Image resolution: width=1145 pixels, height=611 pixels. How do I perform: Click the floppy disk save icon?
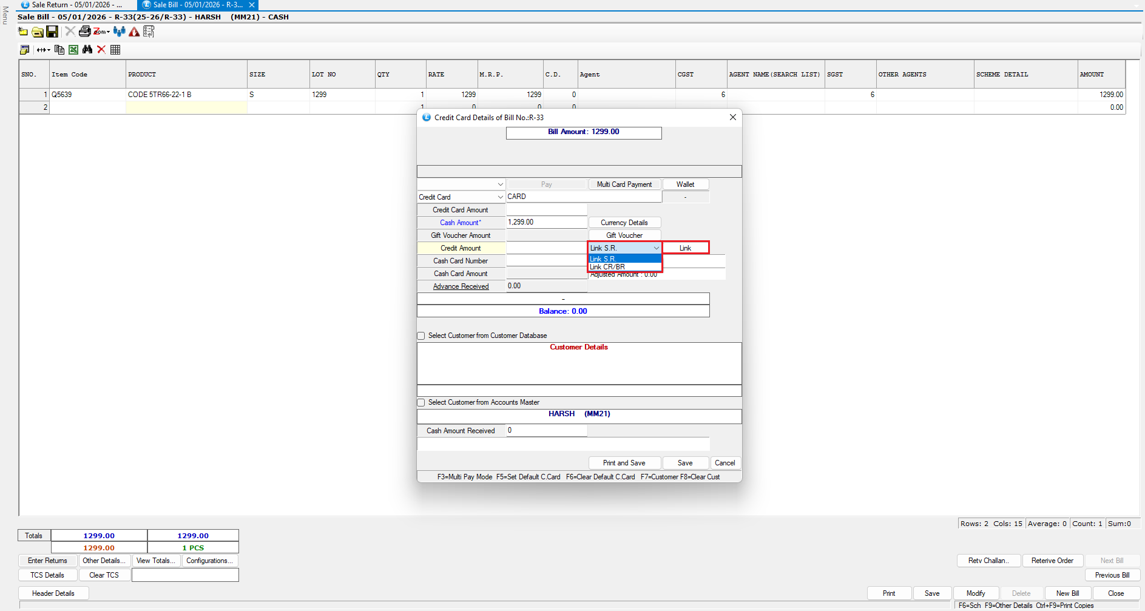click(x=52, y=32)
